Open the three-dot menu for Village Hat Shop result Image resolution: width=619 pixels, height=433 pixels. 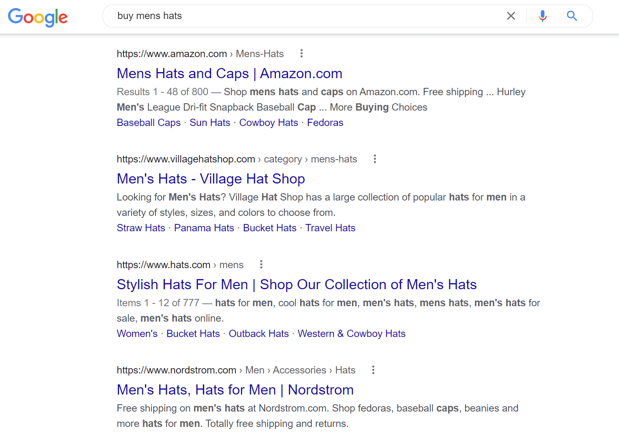tap(375, 159)
